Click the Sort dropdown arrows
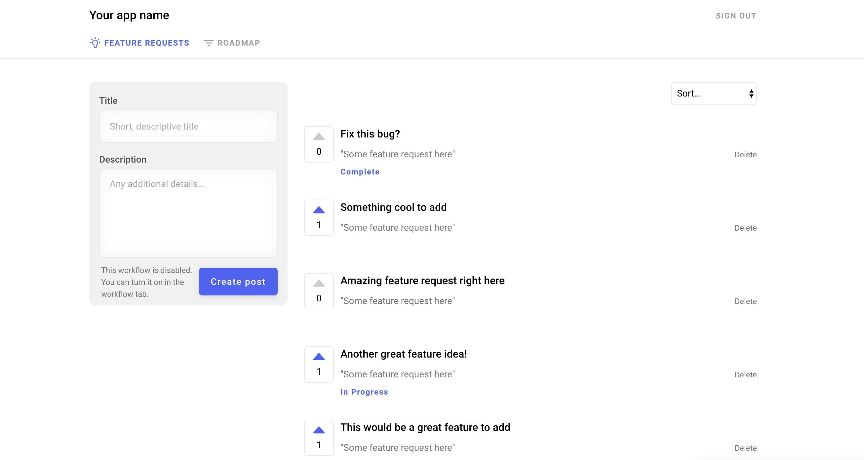 [751, 94]
